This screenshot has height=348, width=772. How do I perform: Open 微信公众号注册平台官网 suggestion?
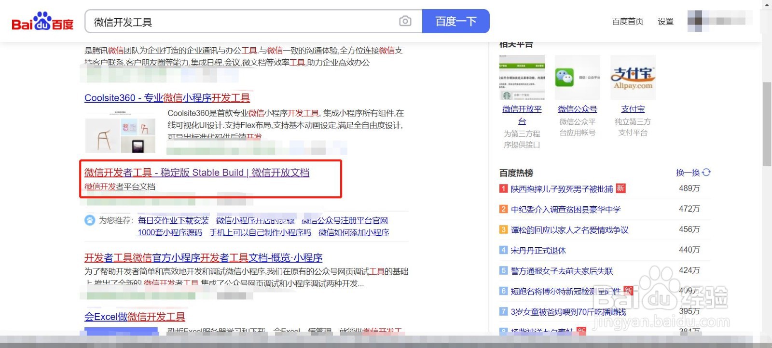coord(345,220)
